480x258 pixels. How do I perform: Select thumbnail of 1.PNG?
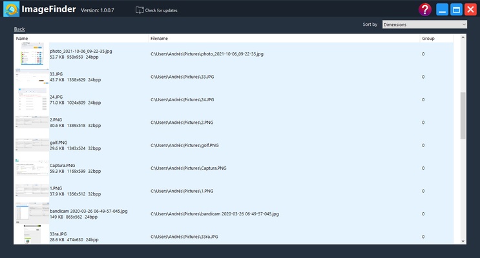[x=32, y=191]
